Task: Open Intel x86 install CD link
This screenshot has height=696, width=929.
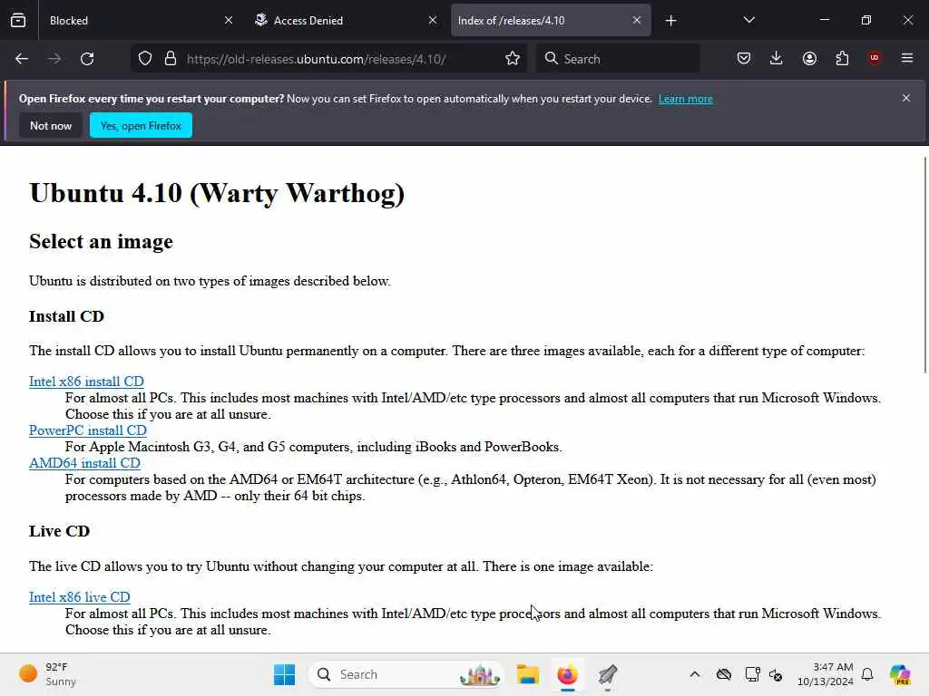Action: 86,382
